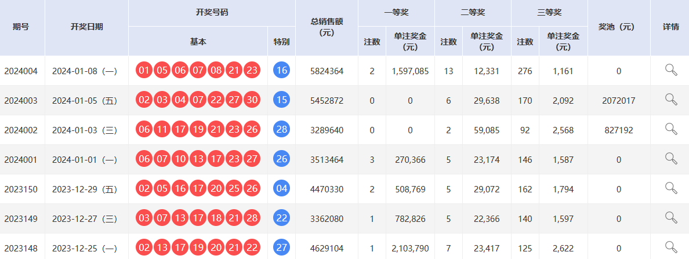Click the 总销售额 column header
Image resolution: width=689 pixels, height=259 pixels.
tap(327, 27)
